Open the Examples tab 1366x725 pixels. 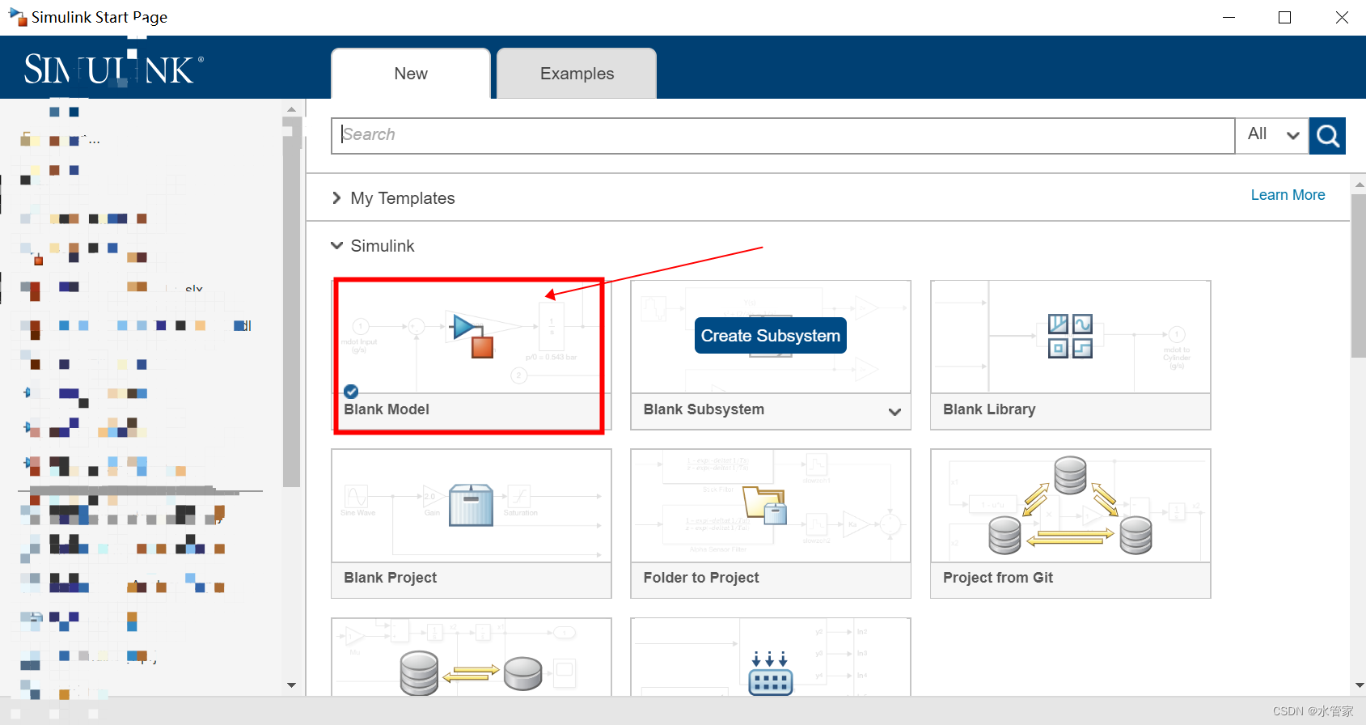[x=577, y=74]
